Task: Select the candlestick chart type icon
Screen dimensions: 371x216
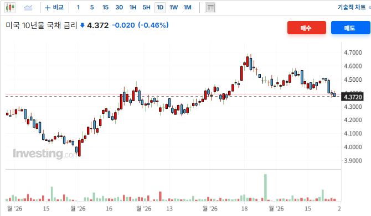Action: click(10, 8)
